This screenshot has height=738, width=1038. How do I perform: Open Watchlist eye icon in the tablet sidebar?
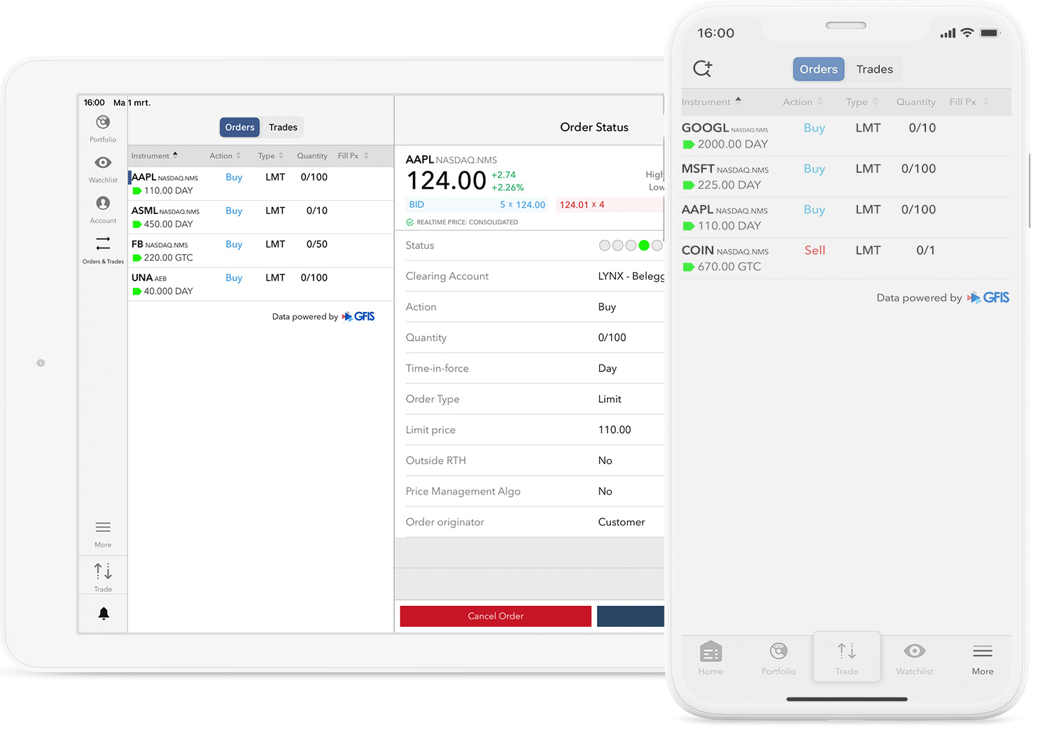103,162
